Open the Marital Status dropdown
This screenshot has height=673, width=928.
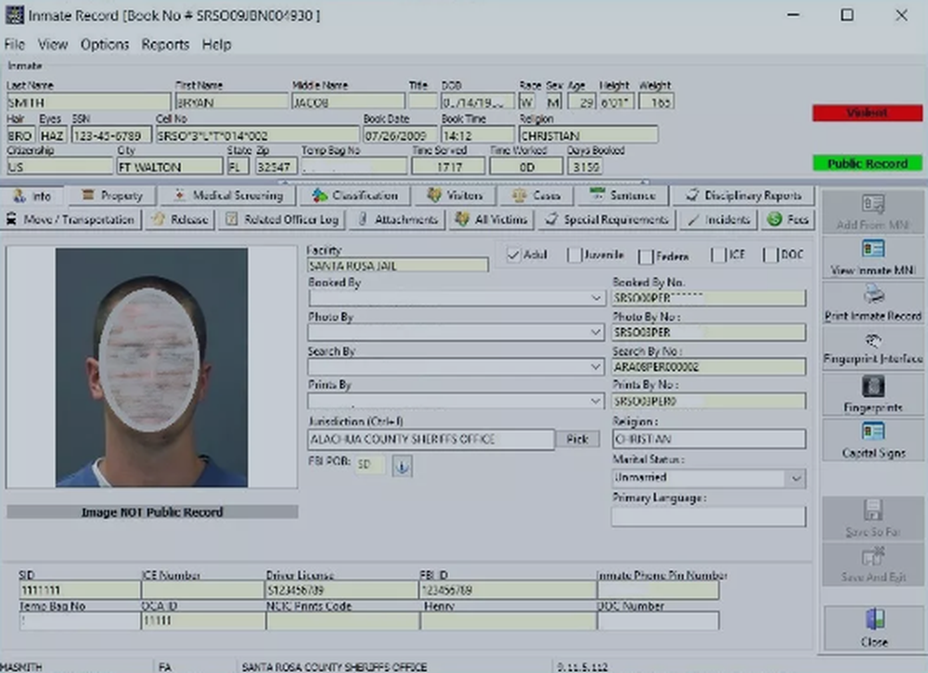click(795, 478)
